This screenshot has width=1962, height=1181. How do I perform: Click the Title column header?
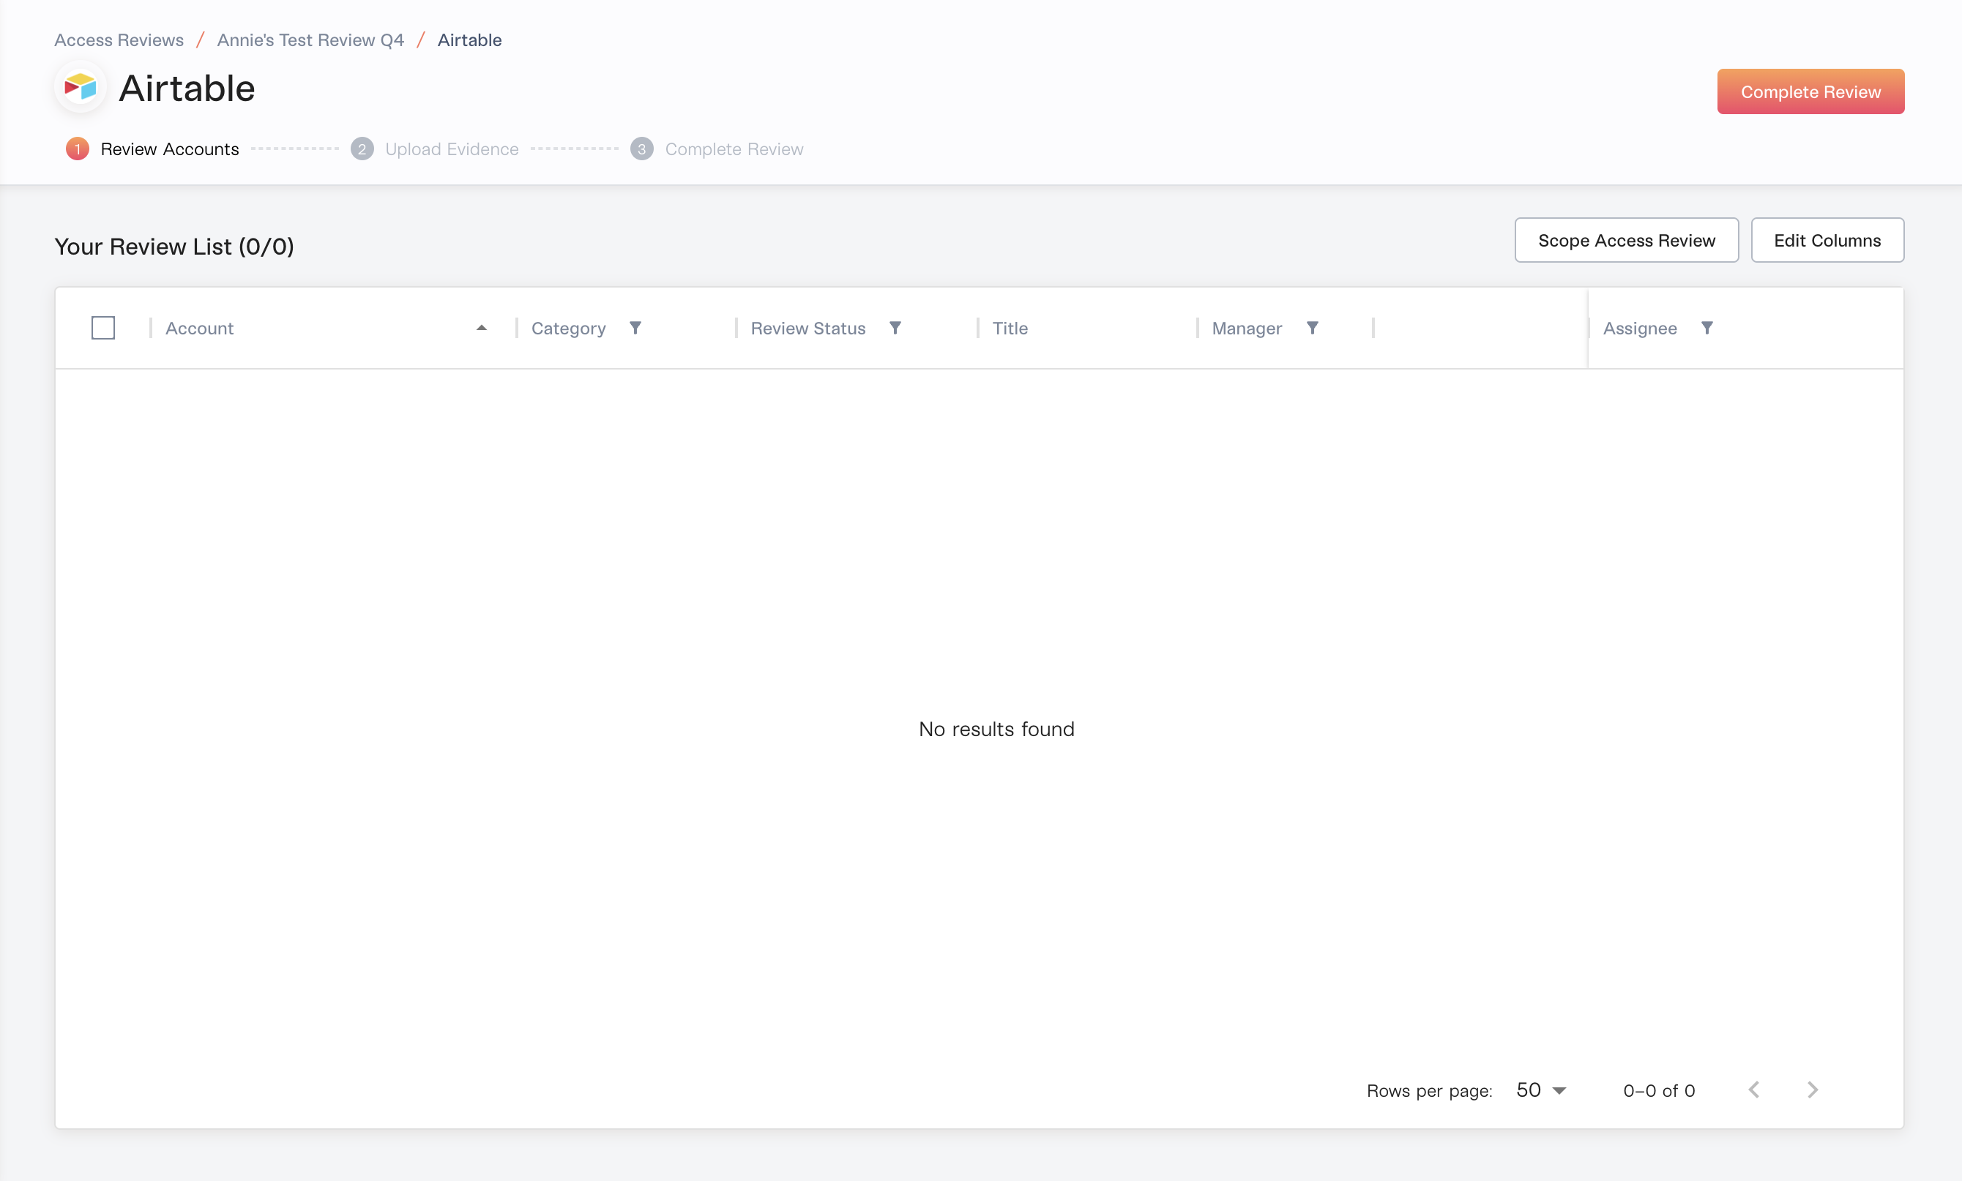(x=1010, y=328)
